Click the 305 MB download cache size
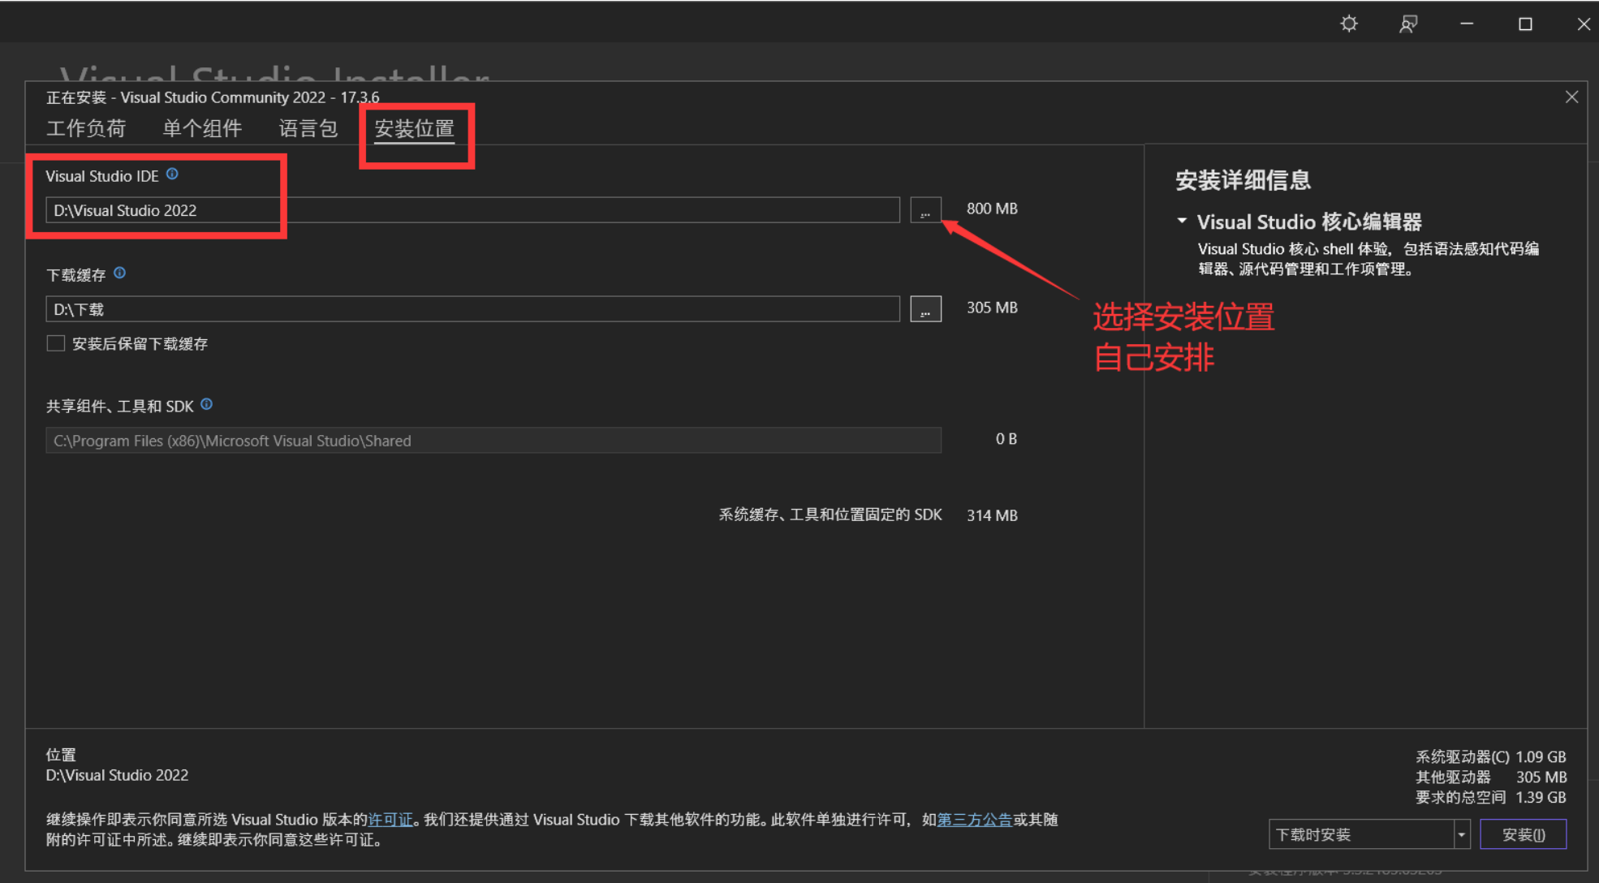1599x883 pixels. point(992,308)
